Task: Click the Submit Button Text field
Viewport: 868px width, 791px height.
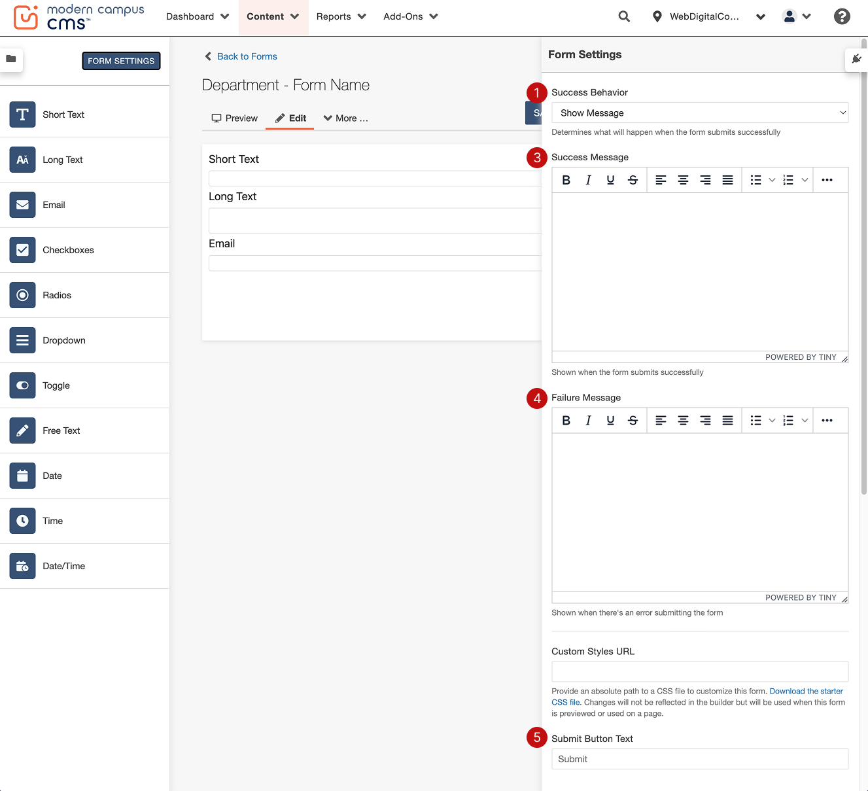Action: tap(700, 759)
